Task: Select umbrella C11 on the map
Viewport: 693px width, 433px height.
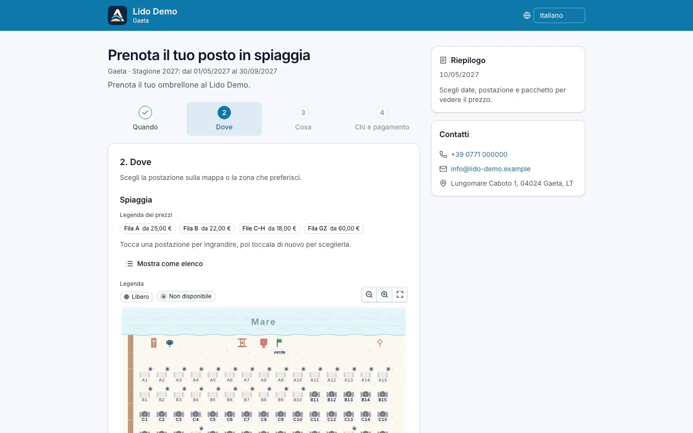Action: tap(315, 416)
